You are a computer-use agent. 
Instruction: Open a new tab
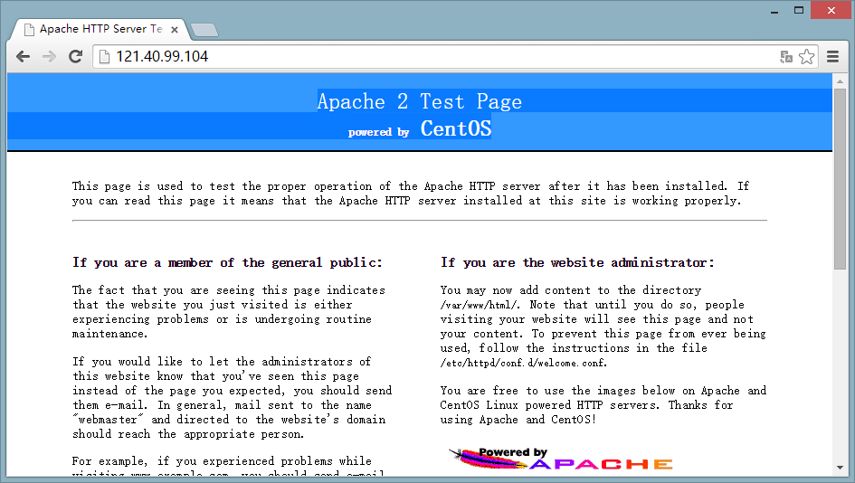(x=205, y=30)
